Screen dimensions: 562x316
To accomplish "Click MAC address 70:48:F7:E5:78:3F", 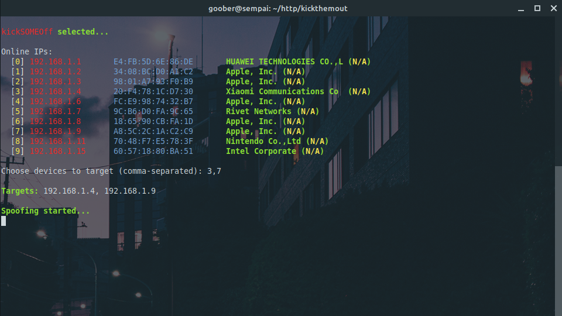I will click(153, 141).
